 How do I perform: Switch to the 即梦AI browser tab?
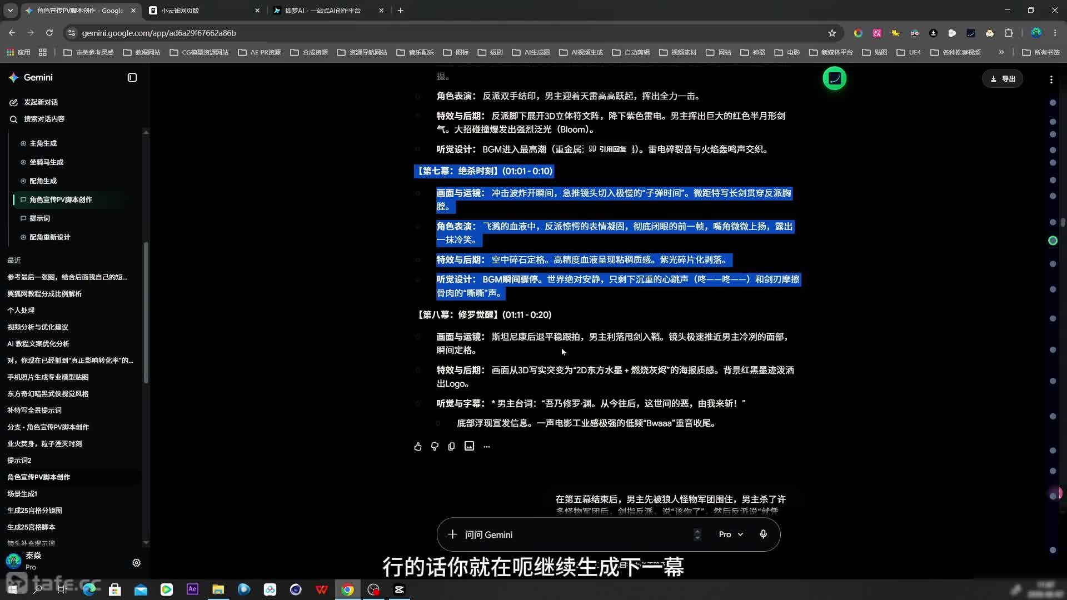(328, 11)
